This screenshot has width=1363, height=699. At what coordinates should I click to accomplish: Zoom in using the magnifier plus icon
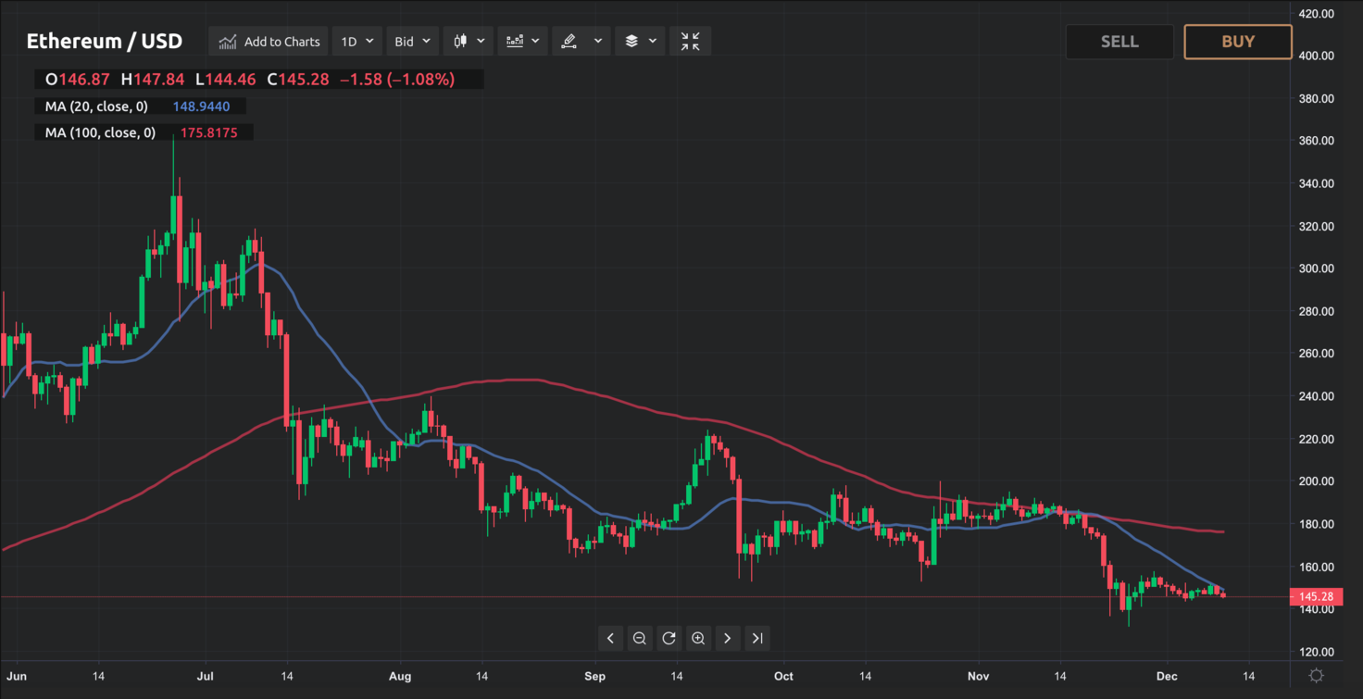pyautogui.click(x=697, y=638)
